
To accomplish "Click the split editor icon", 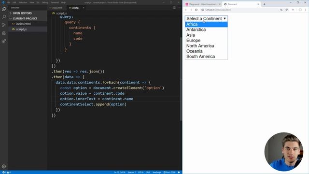I will coord(174,8).
